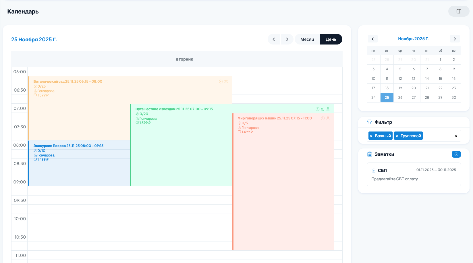Show next month in mini calendar
The width and height of the screenshot is (473, 263).
[455, 39]
